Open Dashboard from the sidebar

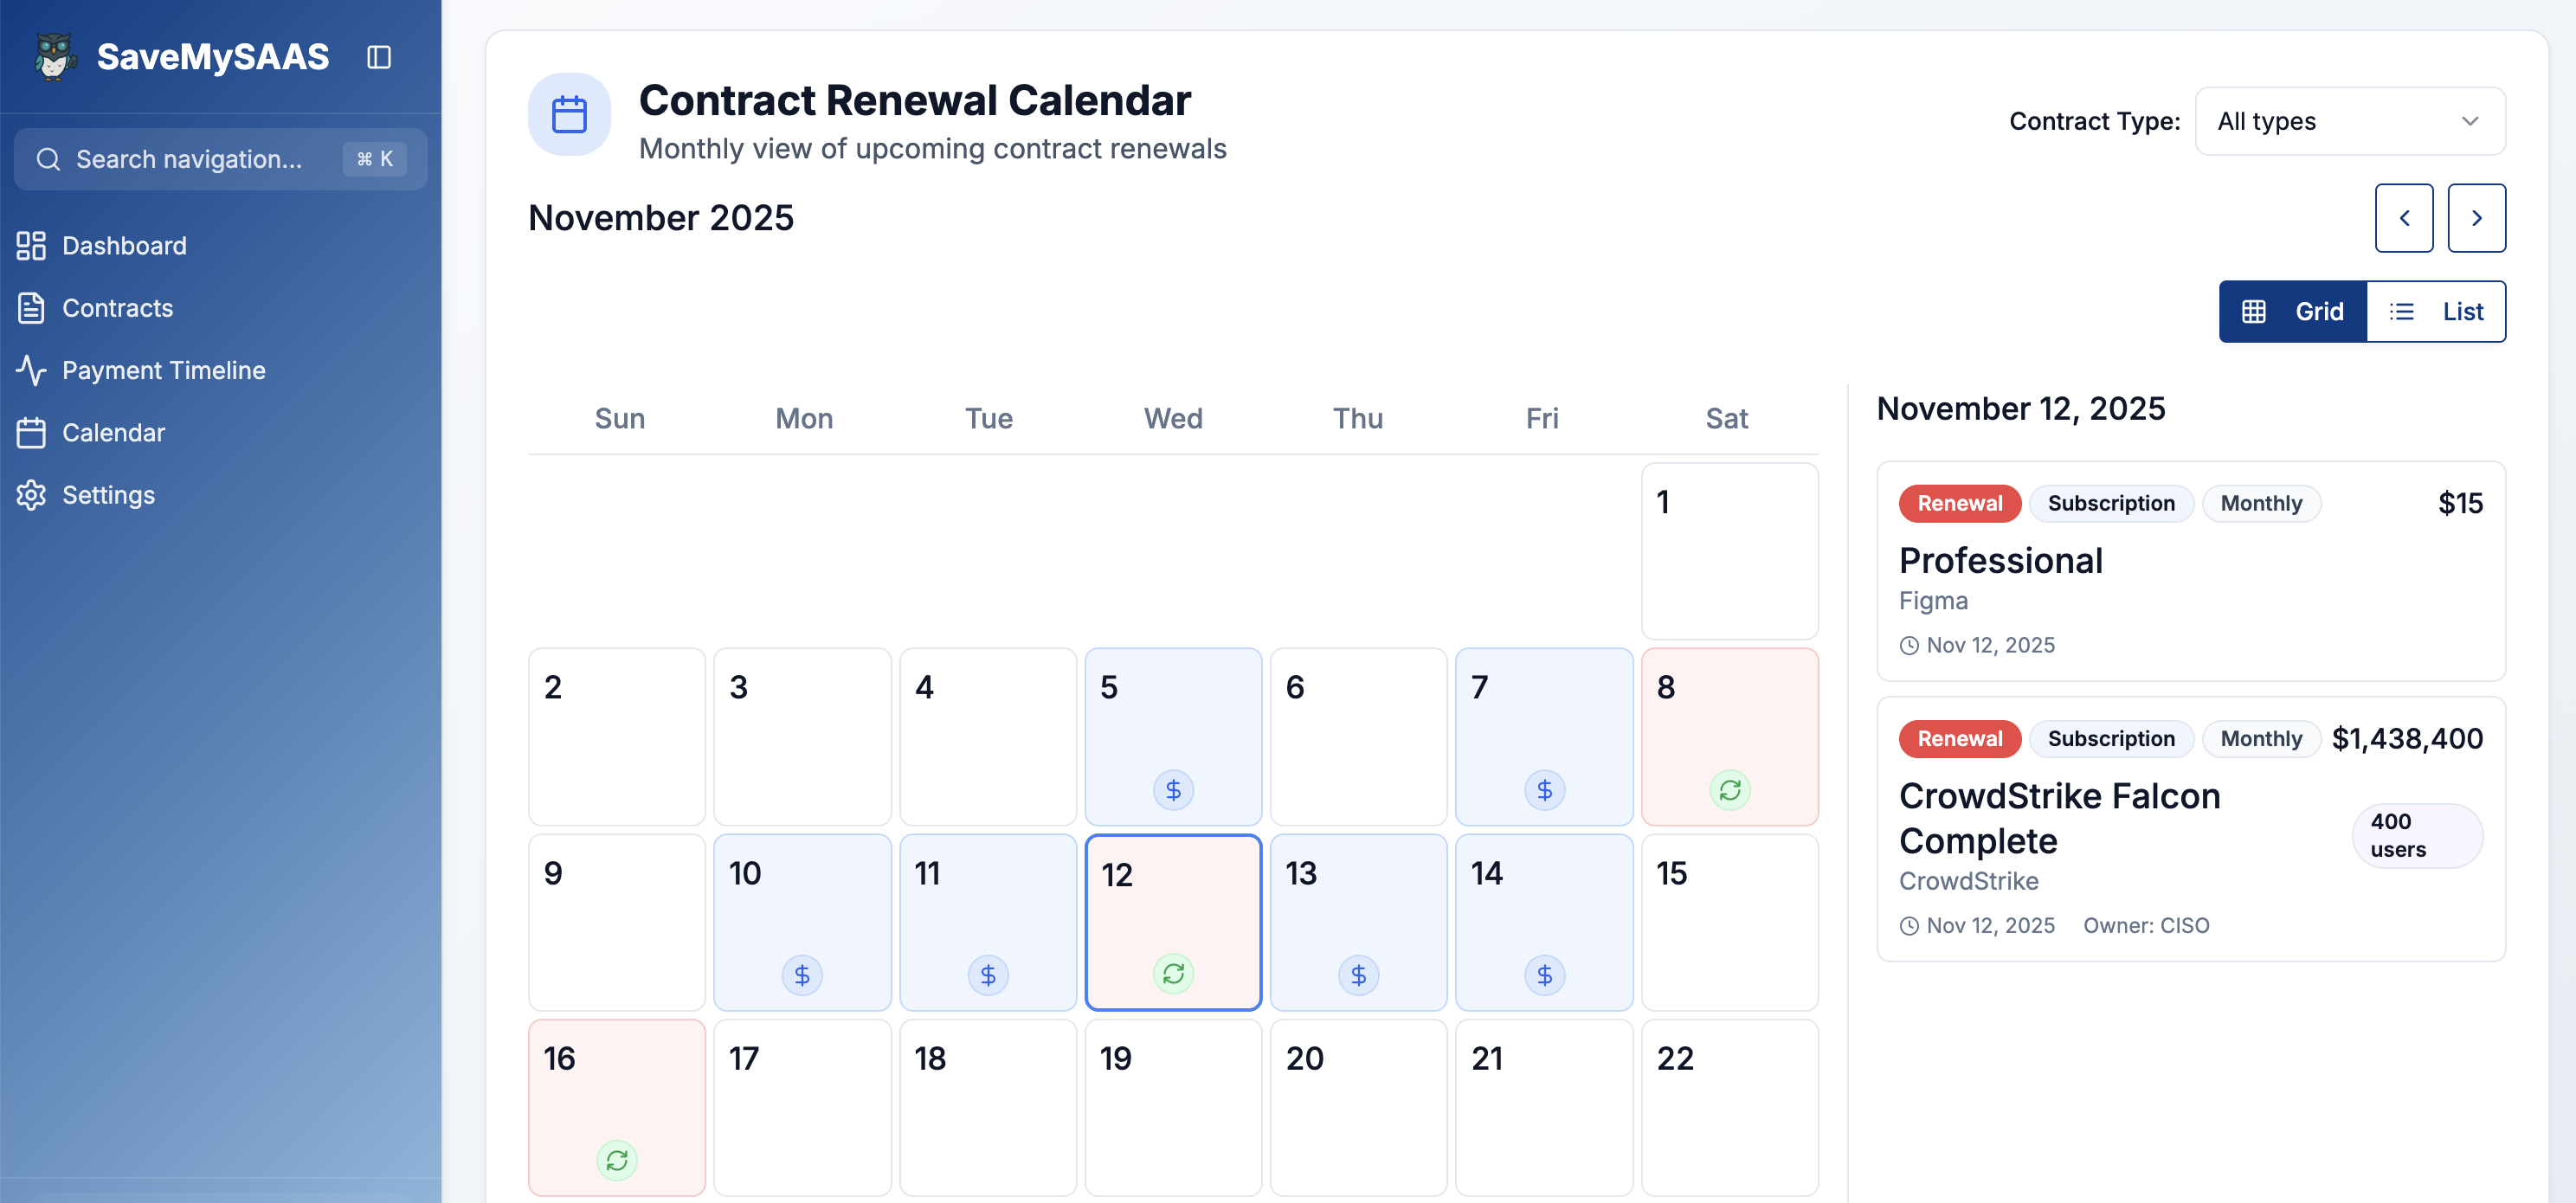(124, 246)
